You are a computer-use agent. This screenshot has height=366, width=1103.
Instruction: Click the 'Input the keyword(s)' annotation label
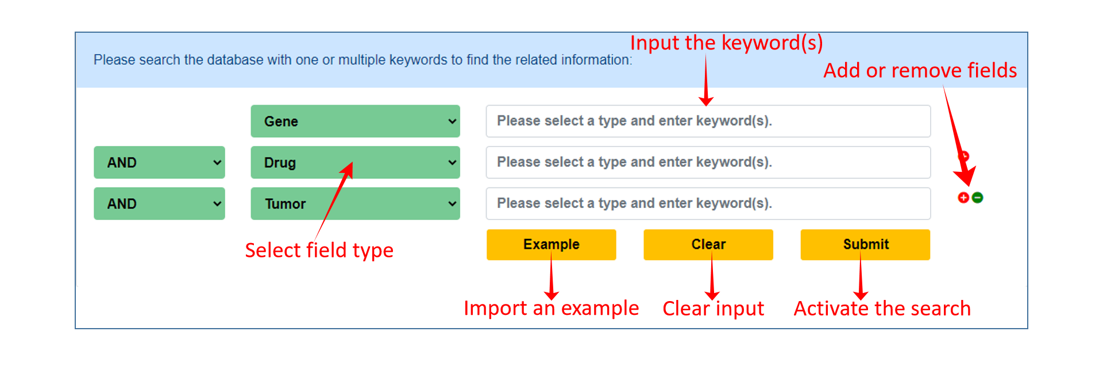[727, 43]
